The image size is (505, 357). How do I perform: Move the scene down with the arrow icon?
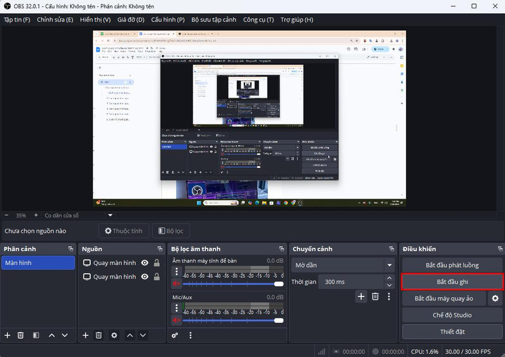coord(65,336)
